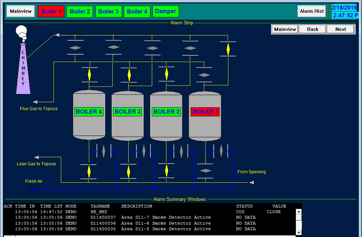362x237 pixels.
Task: Toggle yellow lean gas damper below Boiler 3
Action: [128, 172]
